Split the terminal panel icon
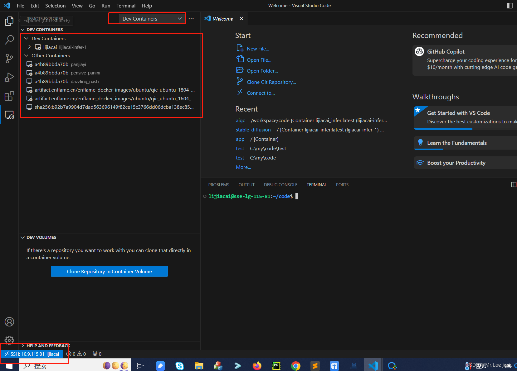 pos(514,184)
